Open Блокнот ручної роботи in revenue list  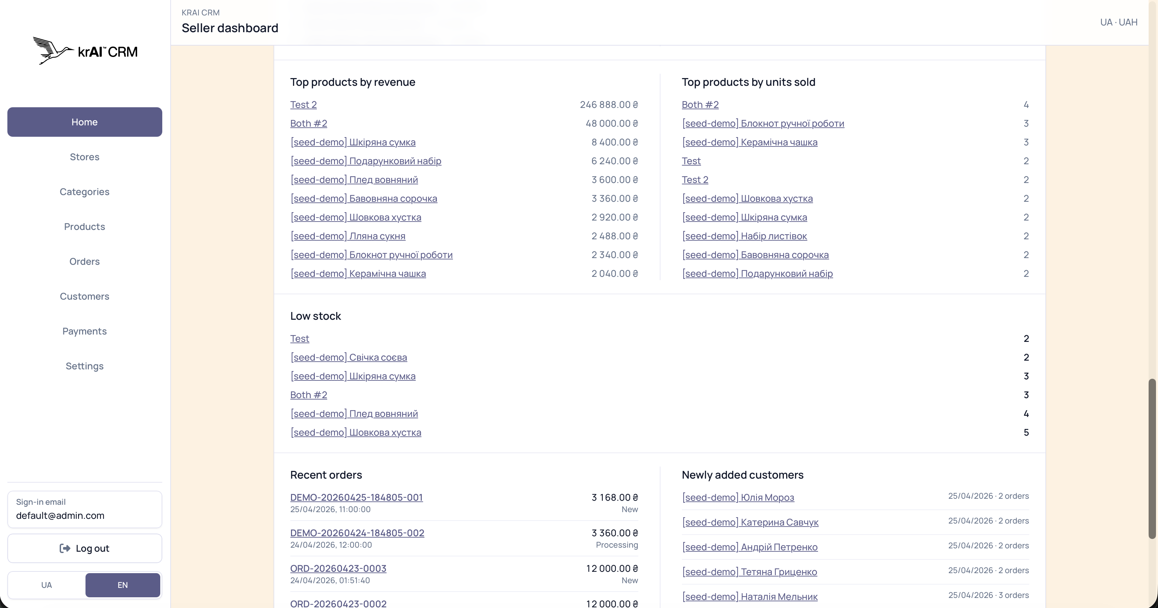tap(371, 255)
